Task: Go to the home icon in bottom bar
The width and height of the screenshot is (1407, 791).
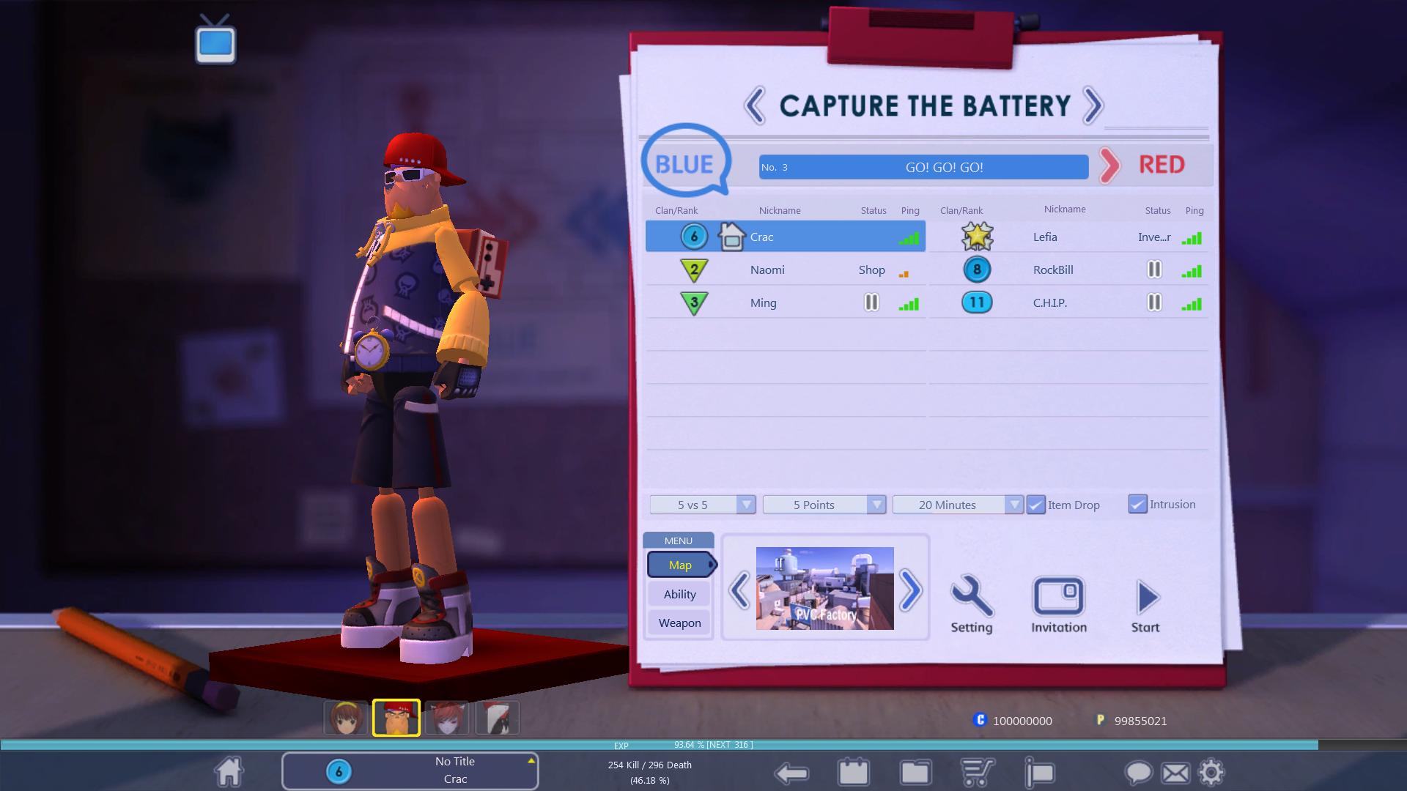Action: tap(229, 771)
